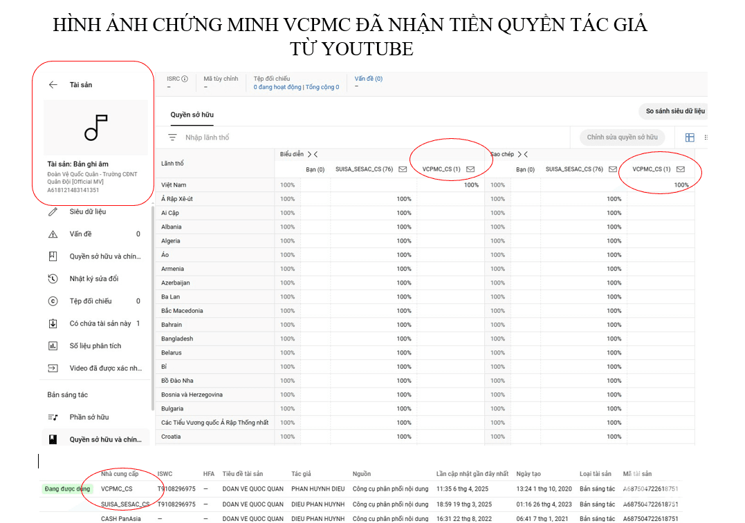Click the Nhập lãnh thổ filter field

click(207, 137)
